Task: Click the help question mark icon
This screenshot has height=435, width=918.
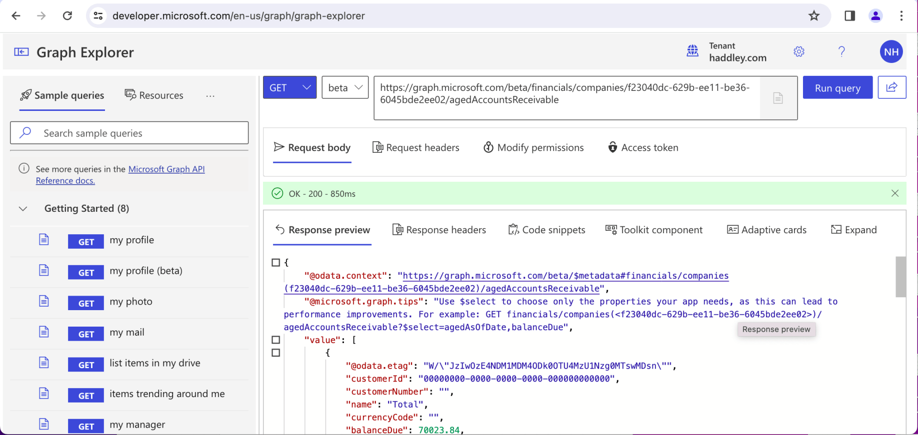Action: [x=841, y=51]
